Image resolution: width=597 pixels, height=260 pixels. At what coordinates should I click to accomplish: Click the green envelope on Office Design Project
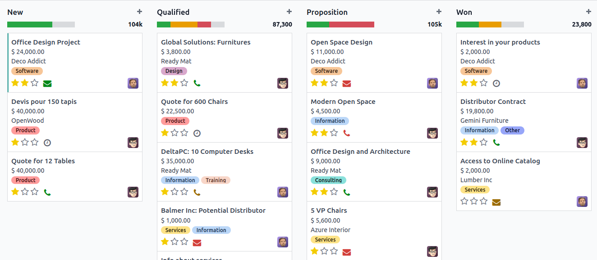[x=47, y=83]
